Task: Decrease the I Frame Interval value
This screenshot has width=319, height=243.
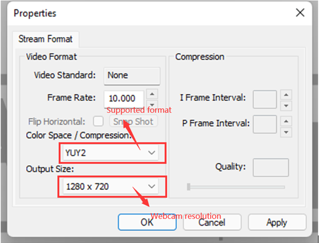Action: tap(286, 106)
